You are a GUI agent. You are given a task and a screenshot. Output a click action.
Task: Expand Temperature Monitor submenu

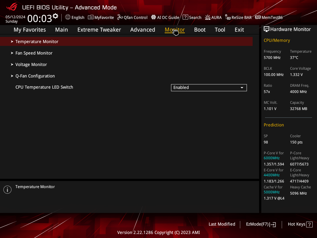[x=126, y=42]
